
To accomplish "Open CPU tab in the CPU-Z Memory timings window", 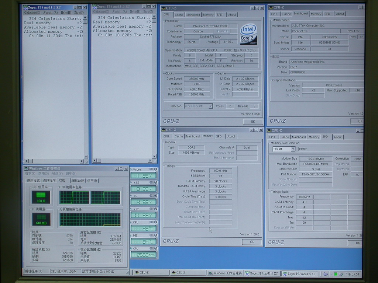I will point(166,136).
